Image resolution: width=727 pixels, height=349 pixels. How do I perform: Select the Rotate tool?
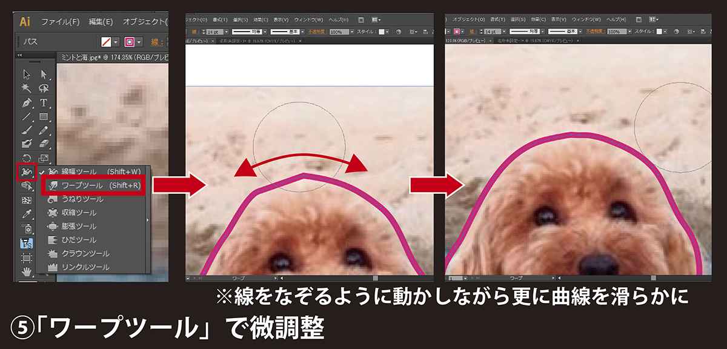click(27, 158)
